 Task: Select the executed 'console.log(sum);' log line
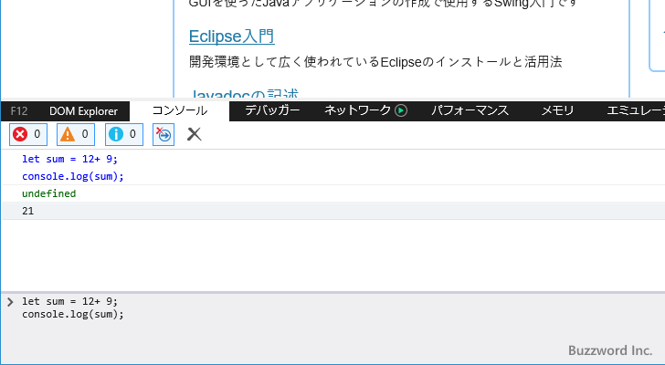[73, 177]
